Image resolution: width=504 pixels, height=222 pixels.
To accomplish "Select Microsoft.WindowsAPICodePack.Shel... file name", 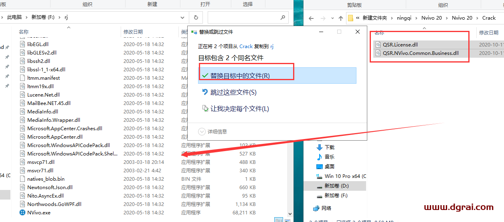I will [71, 153].
